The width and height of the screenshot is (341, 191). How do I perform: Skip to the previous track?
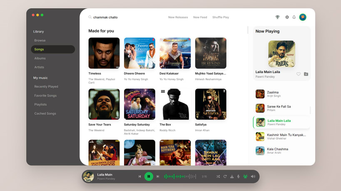click(x=139, y=176)
